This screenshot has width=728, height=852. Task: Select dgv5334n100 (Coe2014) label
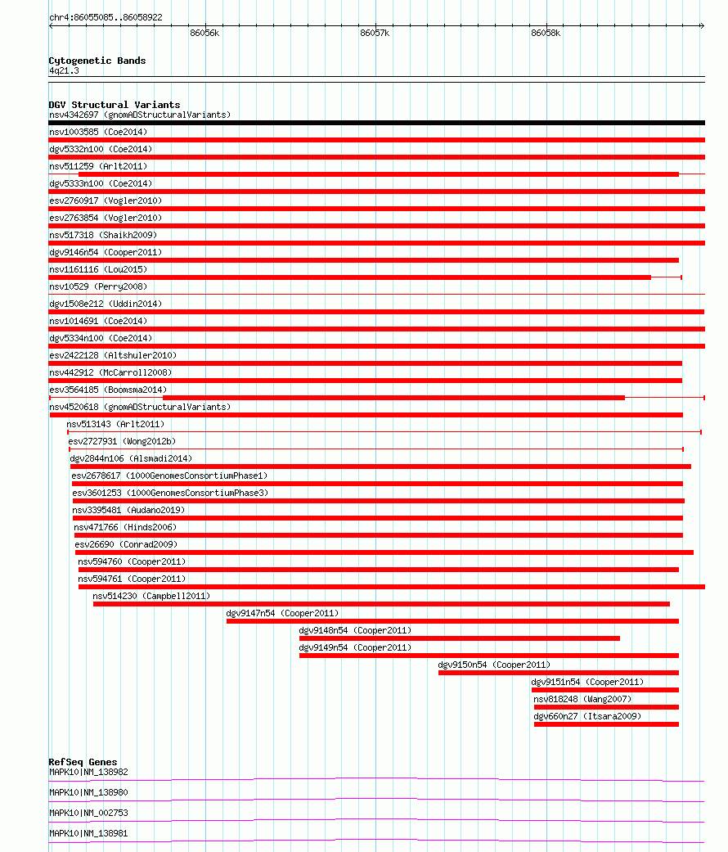point(101,338)
